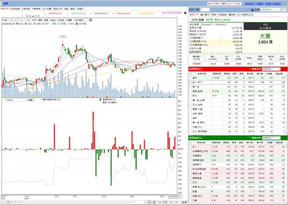Select all in 區間買超15 header checkbox
The height and width of the screenshot is (205, 288).
(190, 74)
